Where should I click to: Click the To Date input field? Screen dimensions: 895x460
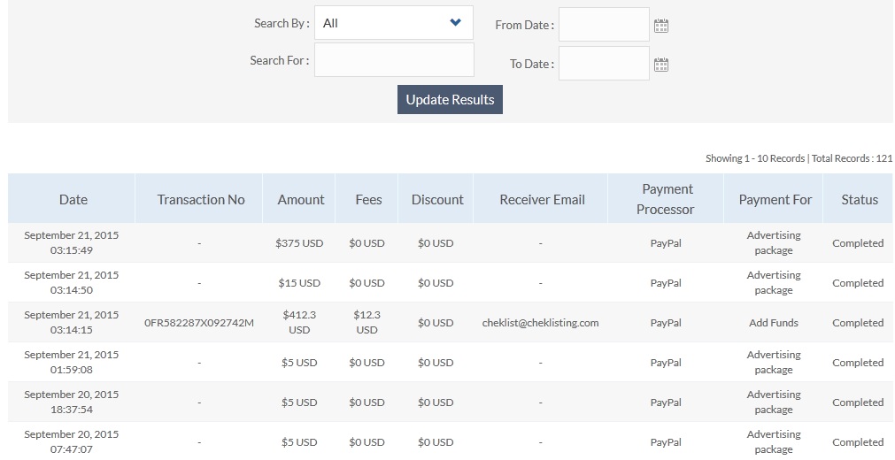[604, 64]
